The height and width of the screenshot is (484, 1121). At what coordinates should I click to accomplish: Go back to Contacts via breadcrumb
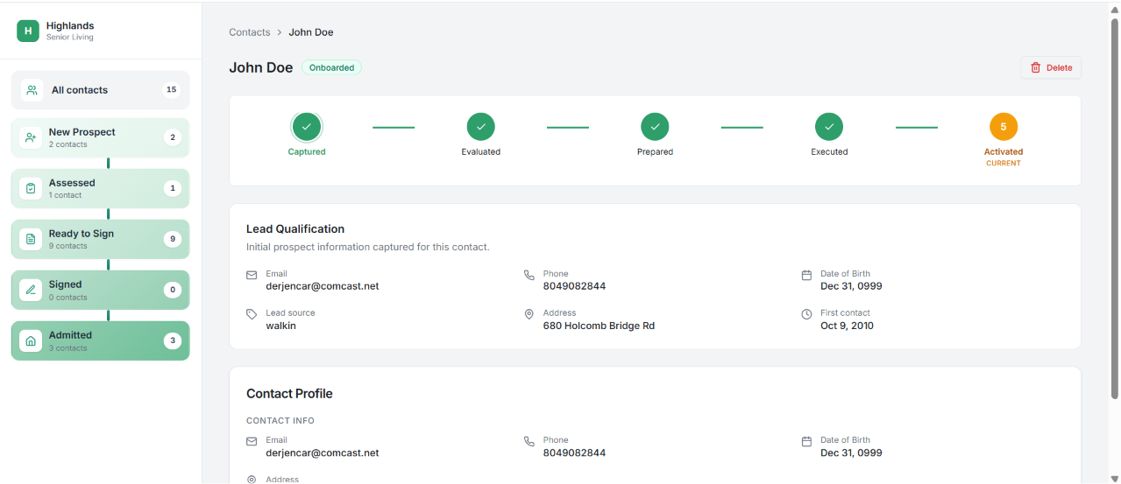point(250,32)
